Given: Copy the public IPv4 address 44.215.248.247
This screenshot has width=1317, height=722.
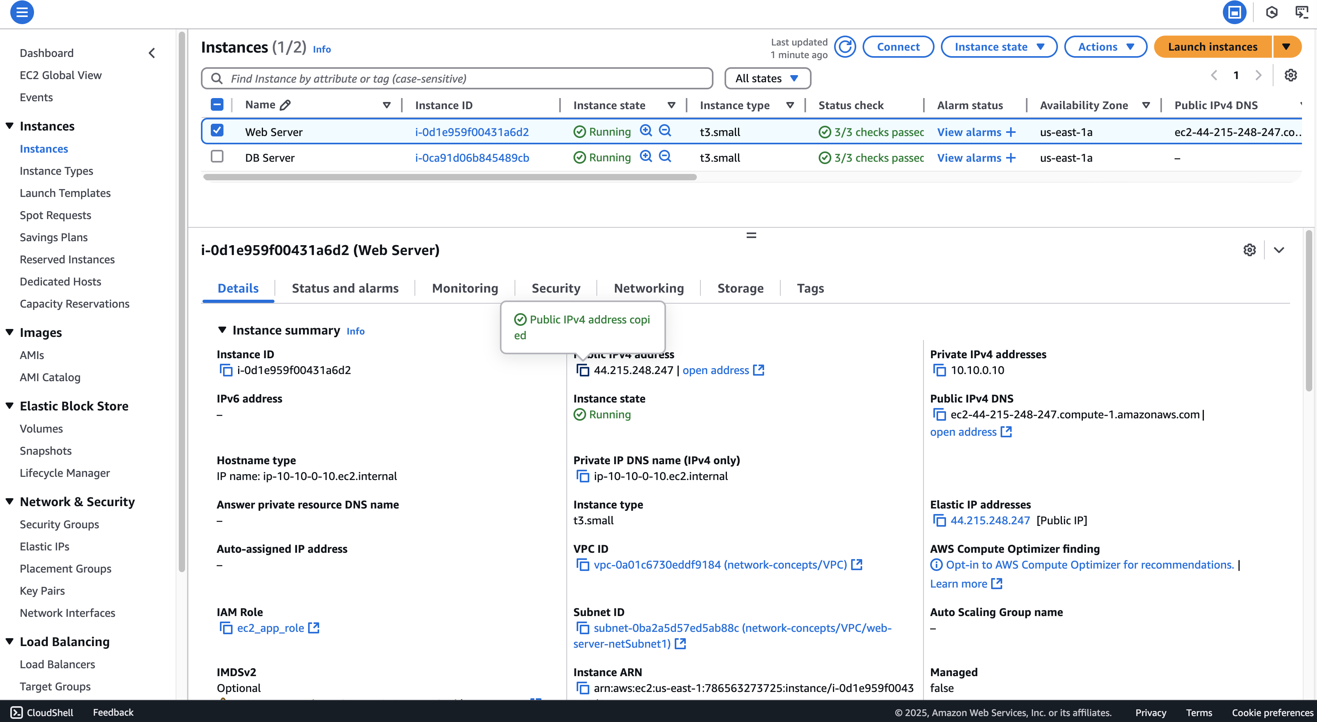Looking at the screenshot, I should click(x=582, y=370).
